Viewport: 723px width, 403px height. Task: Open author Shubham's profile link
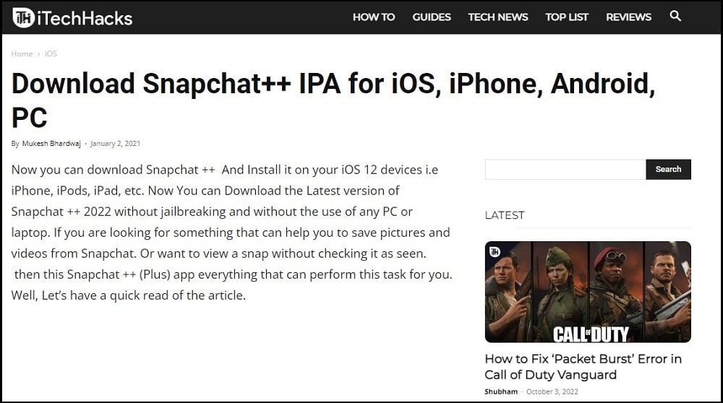(x=501, y=392)
